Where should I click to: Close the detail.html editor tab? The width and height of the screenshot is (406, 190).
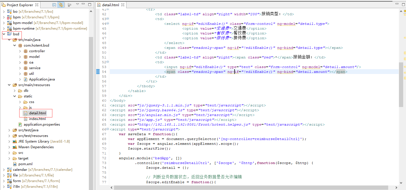123,5
